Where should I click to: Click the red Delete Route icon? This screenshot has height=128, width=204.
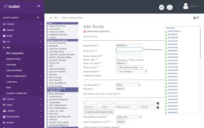[x=85, y=31]
